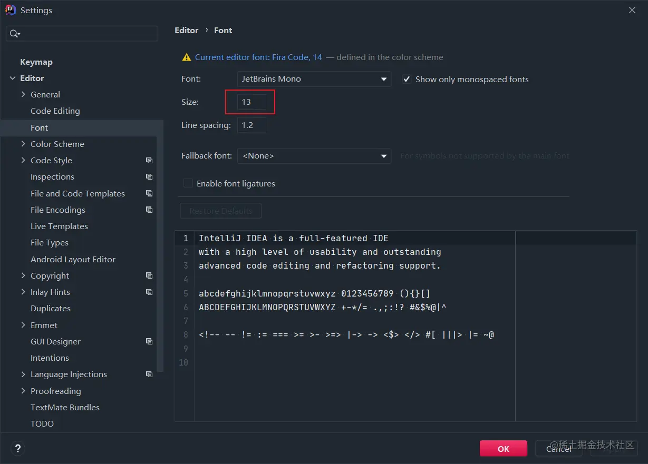Viewport: 648px width, 464px height.
Task: Click the Editor breadcrumb
Action: (187, 31)
